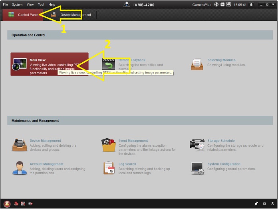Click the 15:05:41 clock display
The width and height of the screenshot is (278, 209).
240,5
